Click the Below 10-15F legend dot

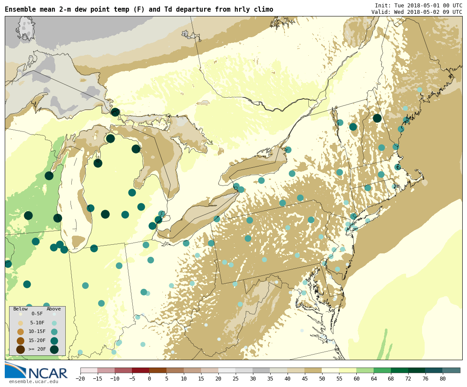(21, 332)
